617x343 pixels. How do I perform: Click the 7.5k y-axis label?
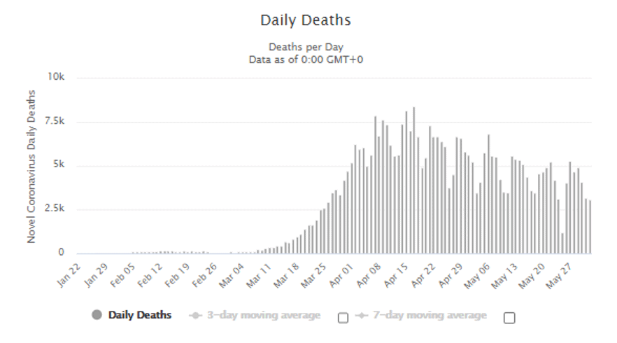point(55,121)
